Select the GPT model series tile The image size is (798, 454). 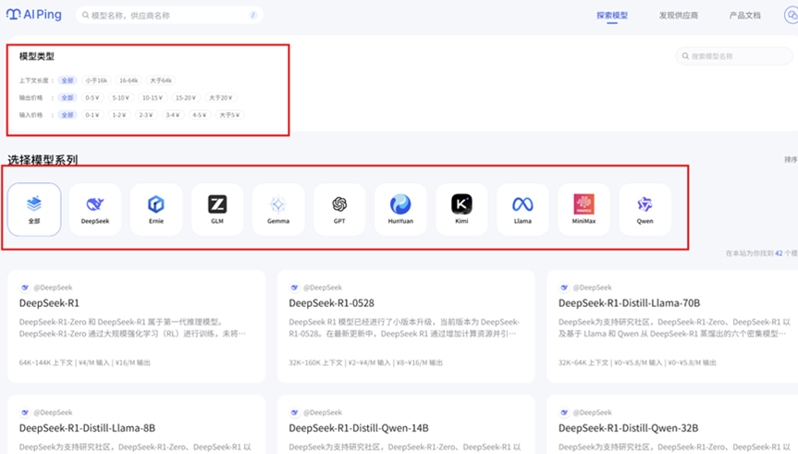coord(339,209)
